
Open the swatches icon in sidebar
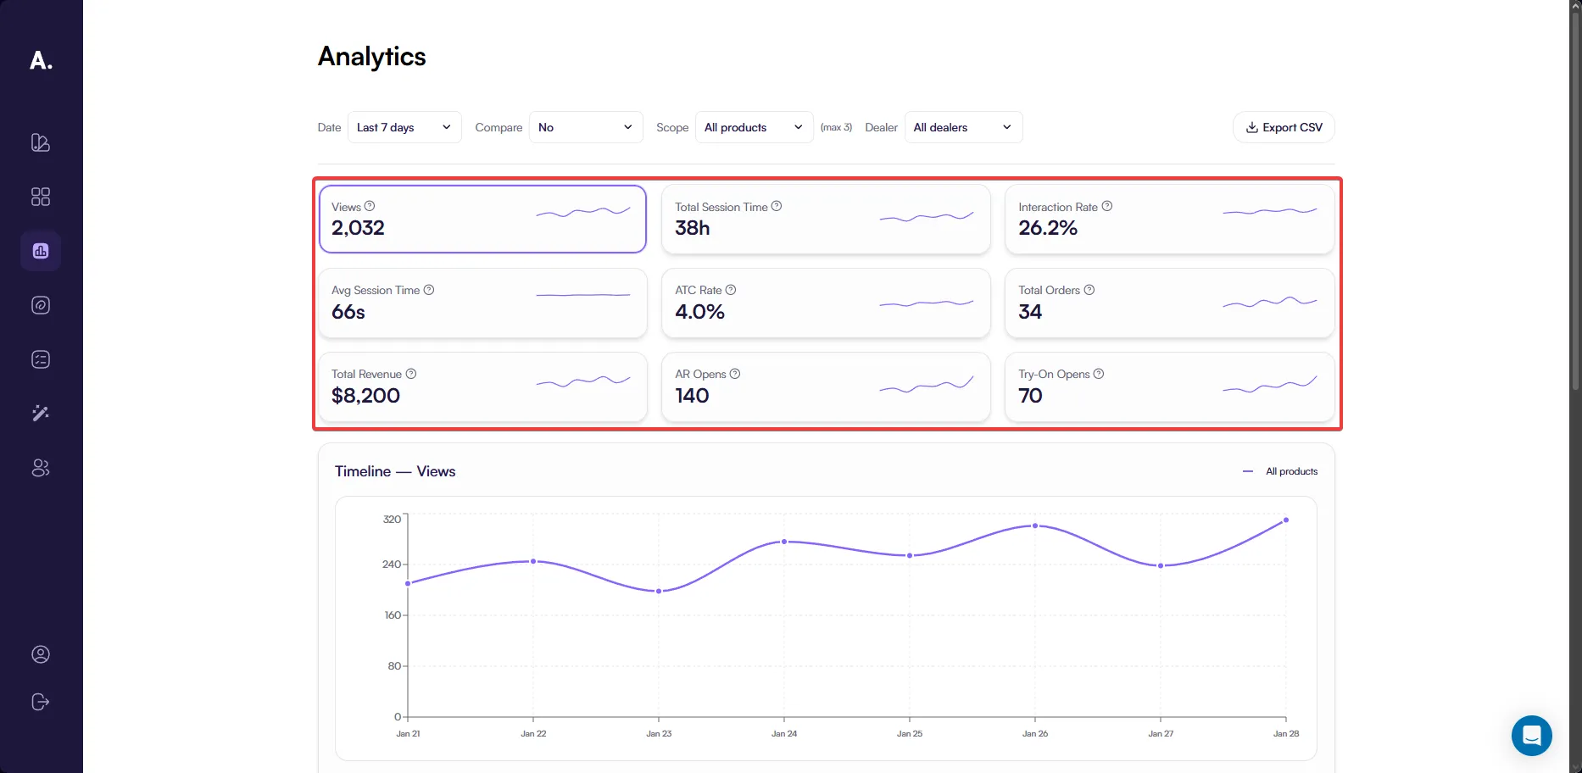point(41,142)
